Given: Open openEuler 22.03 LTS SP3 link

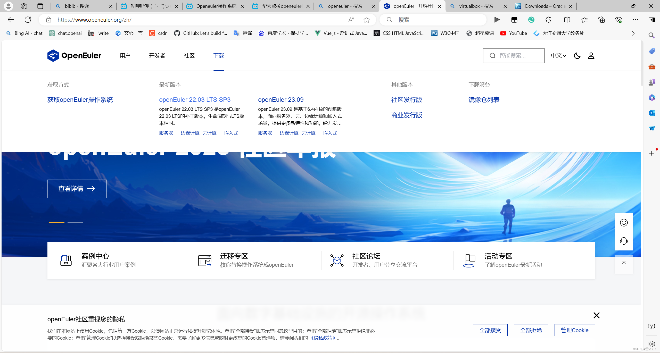Looking at the screenshot, I should click(x=195, y=100).
